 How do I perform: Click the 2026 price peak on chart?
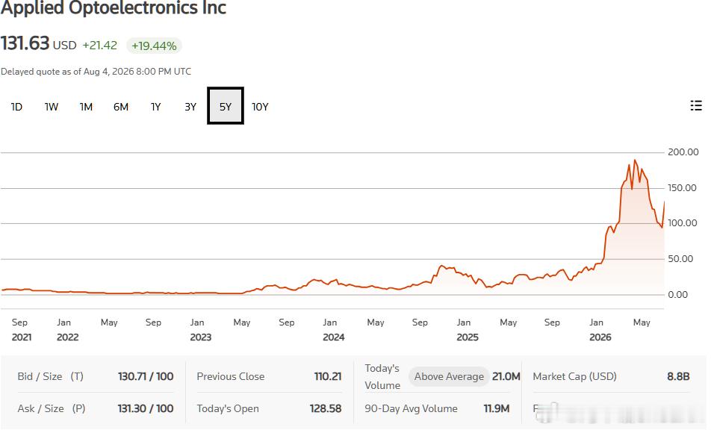click(635, 160)
